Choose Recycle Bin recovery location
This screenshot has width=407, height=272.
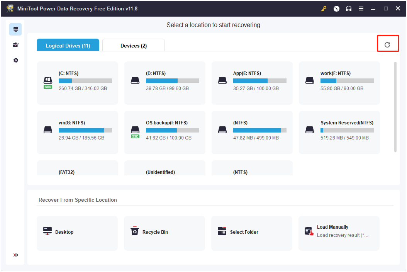pos(164,233)
